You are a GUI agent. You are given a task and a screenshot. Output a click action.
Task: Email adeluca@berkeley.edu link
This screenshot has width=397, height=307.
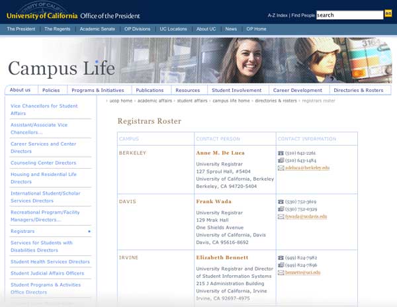[307, 168]
